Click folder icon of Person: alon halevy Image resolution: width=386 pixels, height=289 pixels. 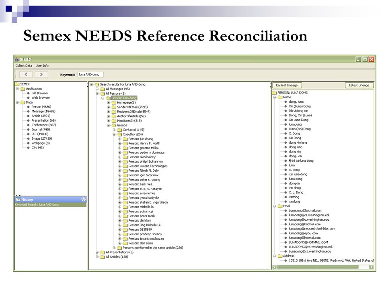coord(125,157)
